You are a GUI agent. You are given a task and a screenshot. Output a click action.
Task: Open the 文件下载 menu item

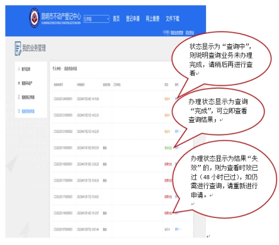(x=173, y=19)
